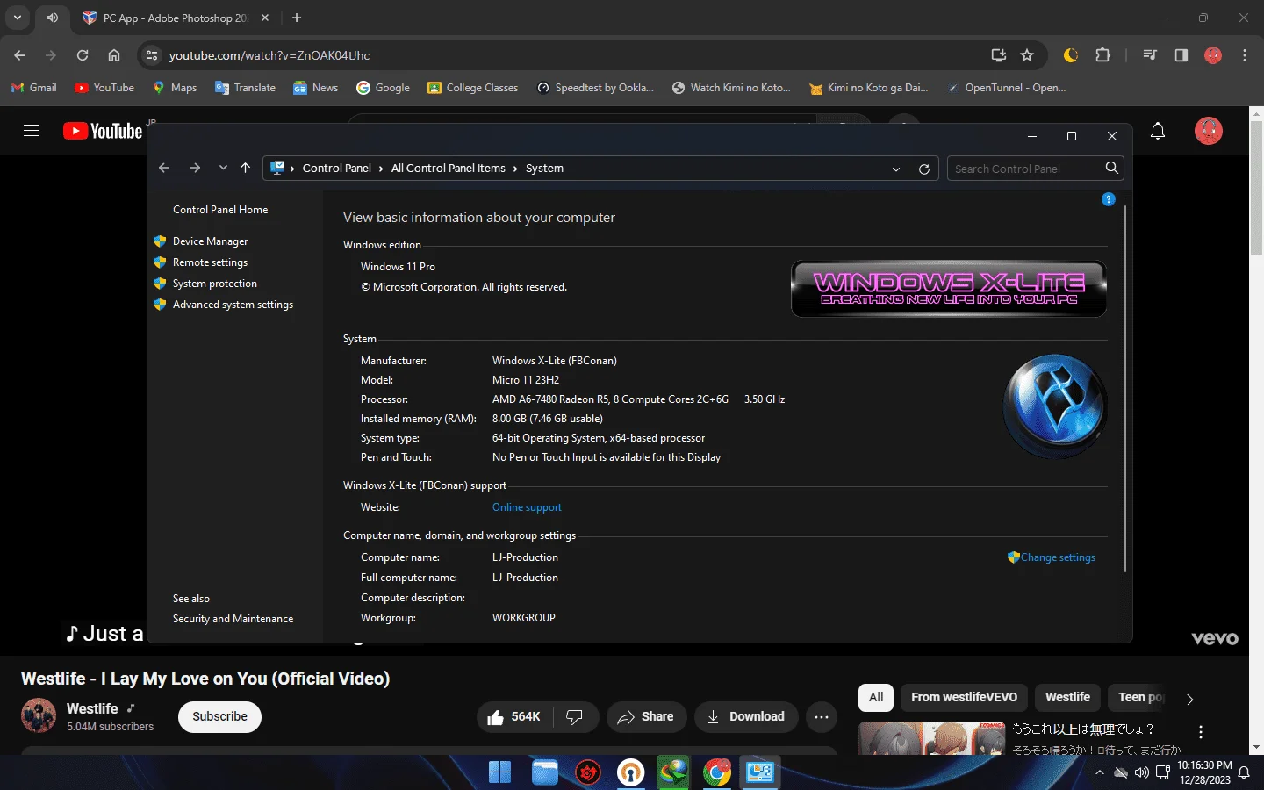Viewport: 1264px width, 790px height.
Task: Expand chevron after 'Control Panel' breadcrumb
Action: [x=381, y=169]
